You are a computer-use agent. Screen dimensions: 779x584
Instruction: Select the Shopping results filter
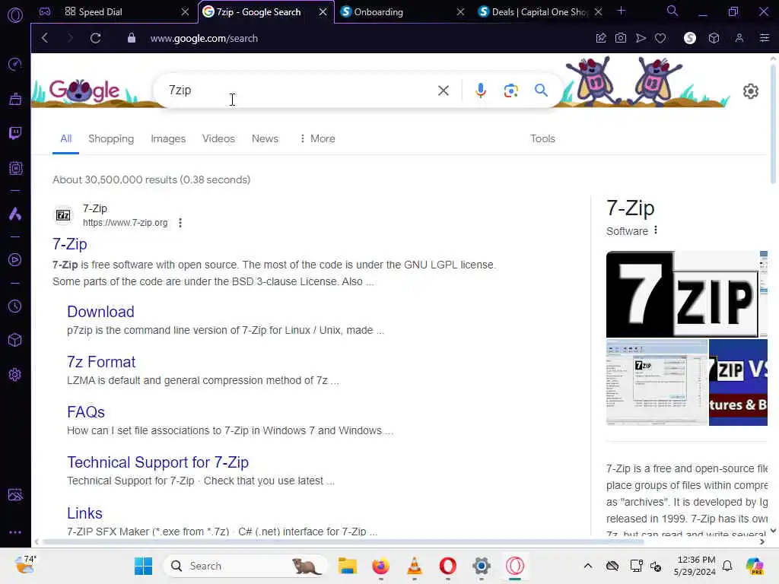pyautogui.click(x=111, y=138)
